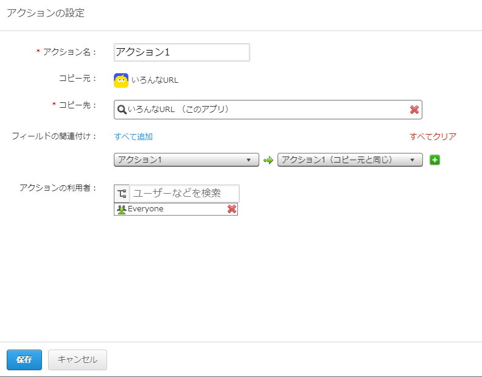This screenshot has height=377, width=482.
Task: Click the すべてクリア link
Action: pos(433,136)
